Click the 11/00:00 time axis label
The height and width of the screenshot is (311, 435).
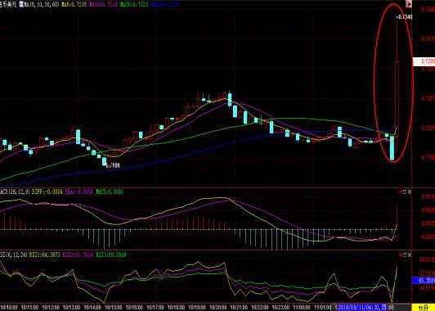coord(303,308)
